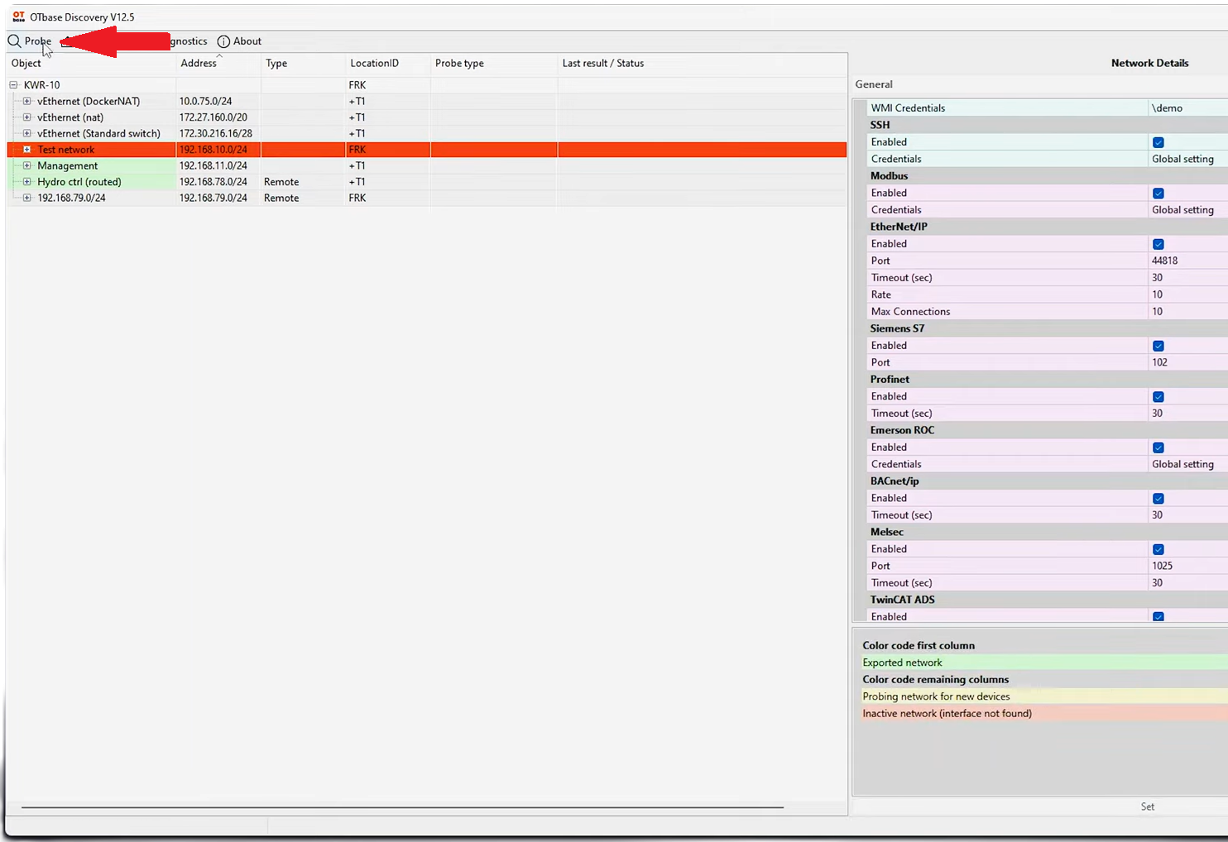Expand the vEthernet (Standard switch) node
This screenshot has width=1228, height=842.
click(x=27, y=133)
